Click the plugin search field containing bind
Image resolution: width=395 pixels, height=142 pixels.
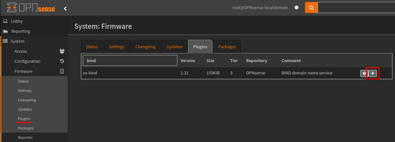[130, 60]
